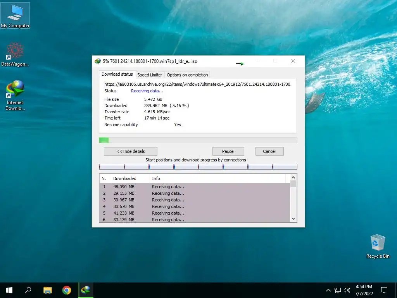Open network status tray icon
The width and height of the screenshot is (397, 298).
pos(338,290)
